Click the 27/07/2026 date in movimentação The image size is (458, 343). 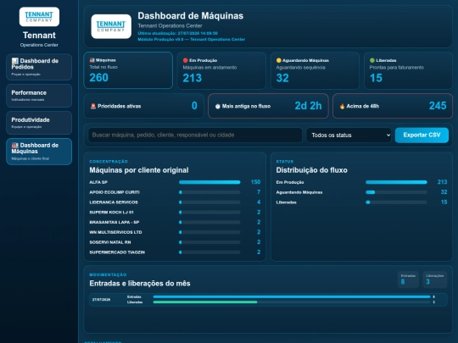[101, 300]
